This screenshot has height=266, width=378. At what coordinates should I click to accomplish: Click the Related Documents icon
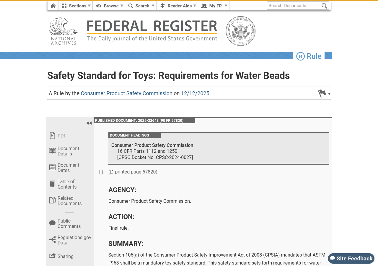52,200
